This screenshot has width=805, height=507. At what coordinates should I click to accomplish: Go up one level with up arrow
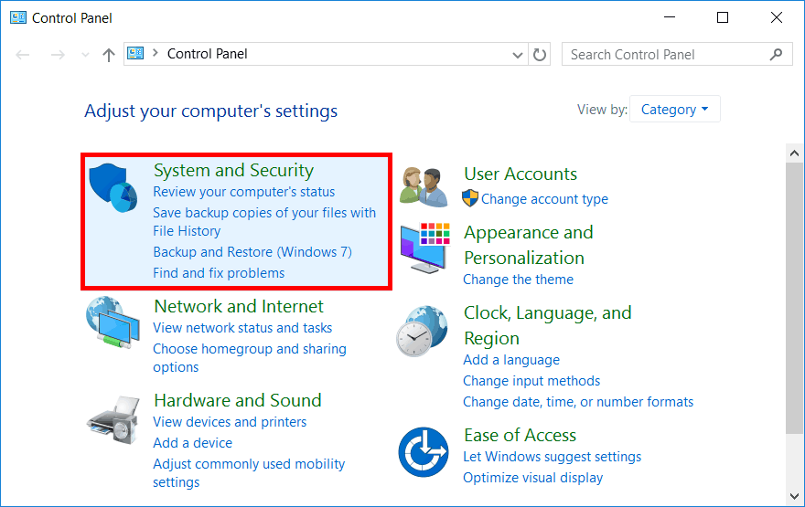click(x=109, y=55)
